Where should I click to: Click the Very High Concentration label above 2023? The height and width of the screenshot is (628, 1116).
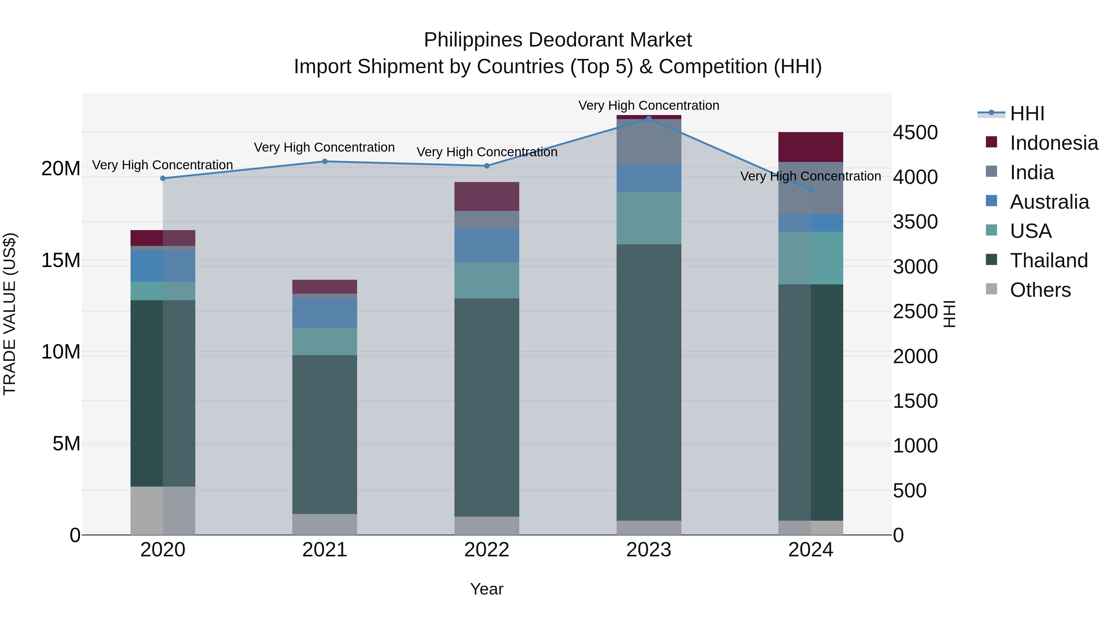[649, 105]
